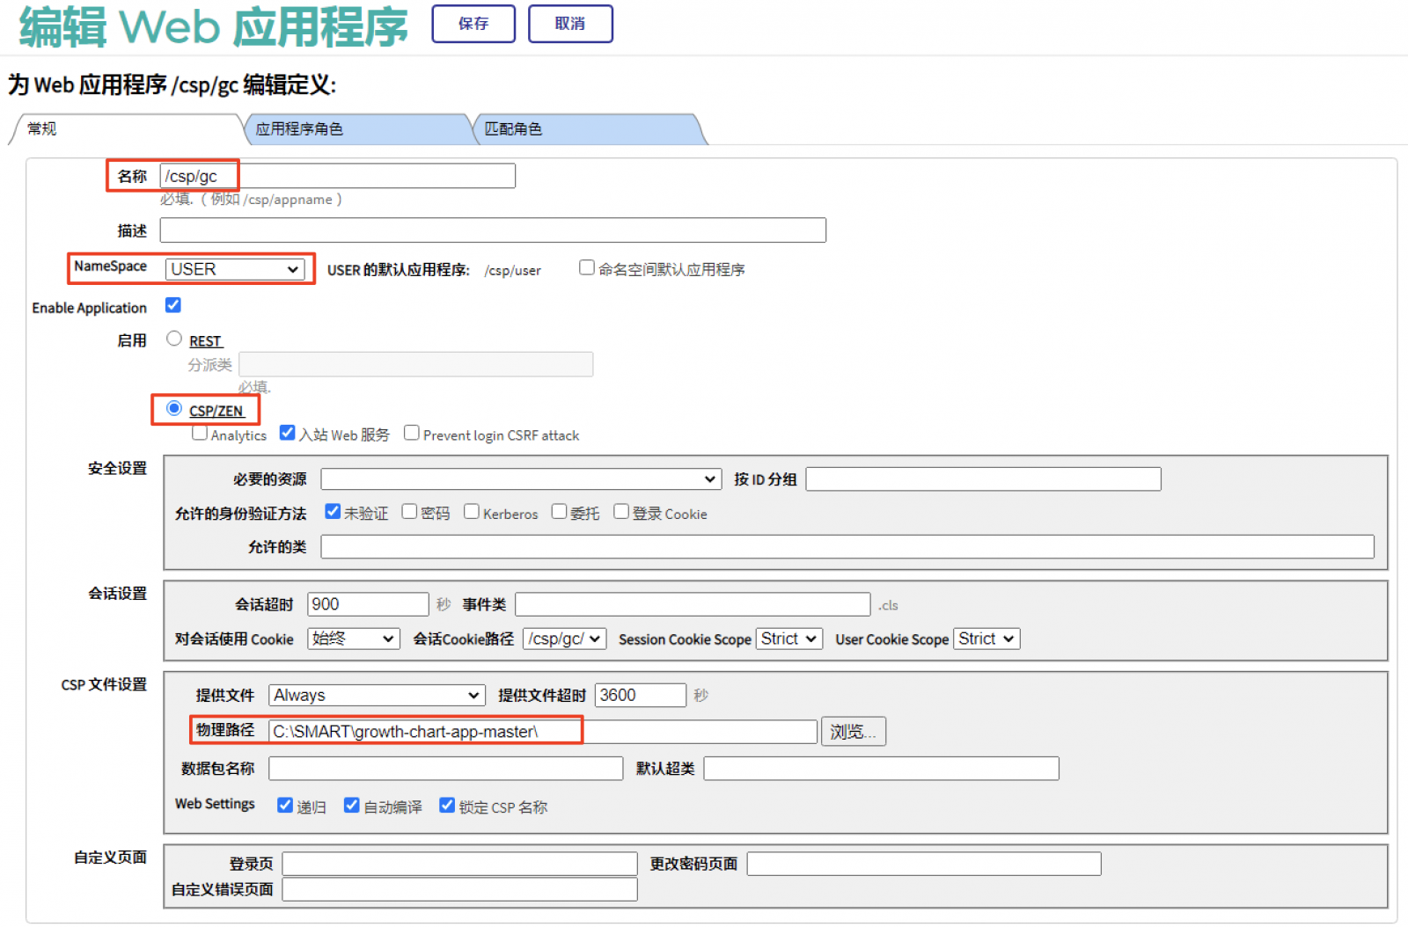Tick the Kerberos authentication checkbox

point(472,512)
